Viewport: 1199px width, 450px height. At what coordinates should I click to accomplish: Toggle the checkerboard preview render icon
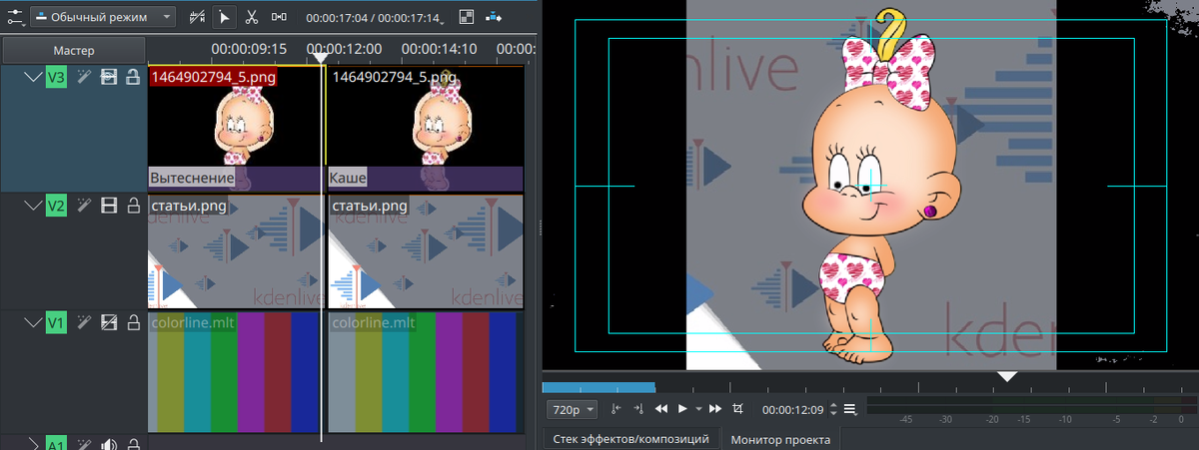pyautogui.click(x=467, y=17)
